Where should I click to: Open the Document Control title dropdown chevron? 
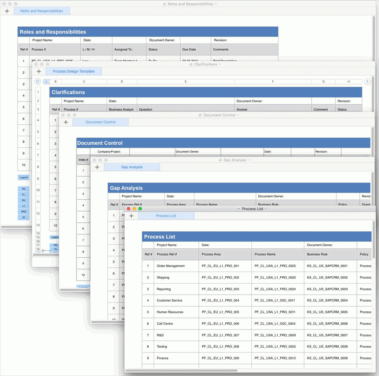(238, 115)
